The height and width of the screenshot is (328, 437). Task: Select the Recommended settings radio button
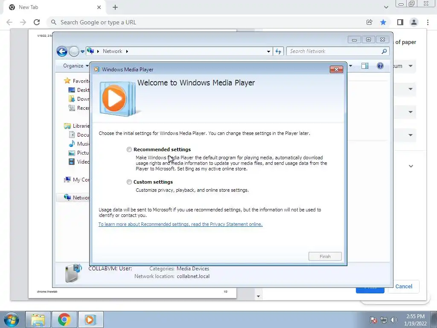pyautogui.click(x=129, y=149)
